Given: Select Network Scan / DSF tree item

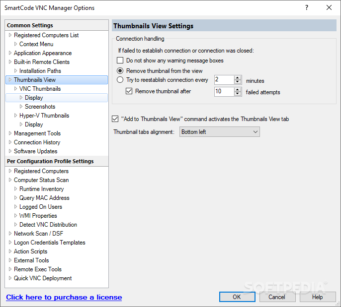Looking at the screenshot, I should [x=38, y=234].
